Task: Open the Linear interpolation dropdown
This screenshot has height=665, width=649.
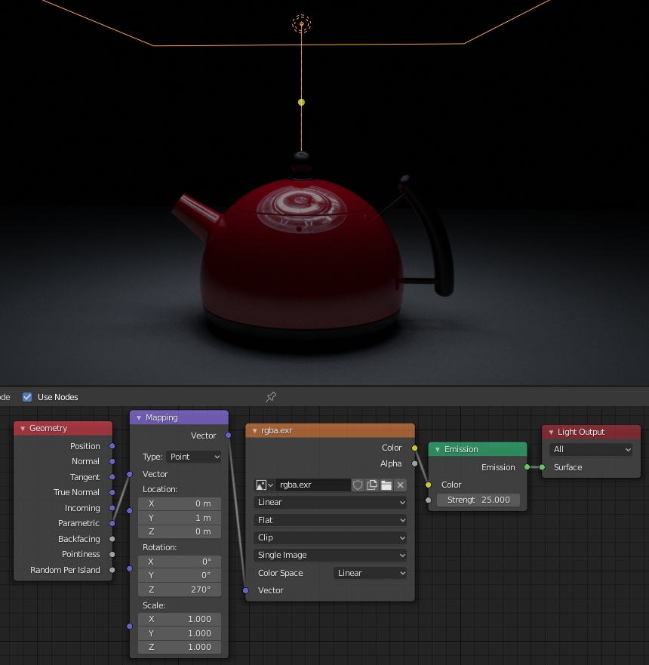Action: click(331, 502)
